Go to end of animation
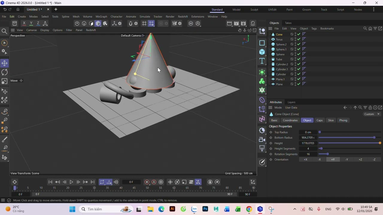This screenshot has height=215, width=383. pyautogui.click(x=92, y=182)
